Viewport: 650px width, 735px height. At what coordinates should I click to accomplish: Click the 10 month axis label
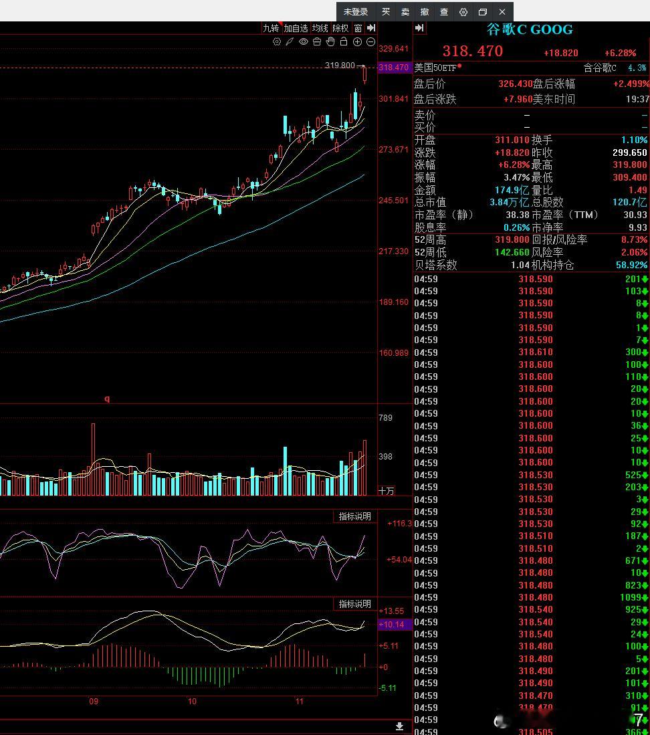[x=192, y=702]
